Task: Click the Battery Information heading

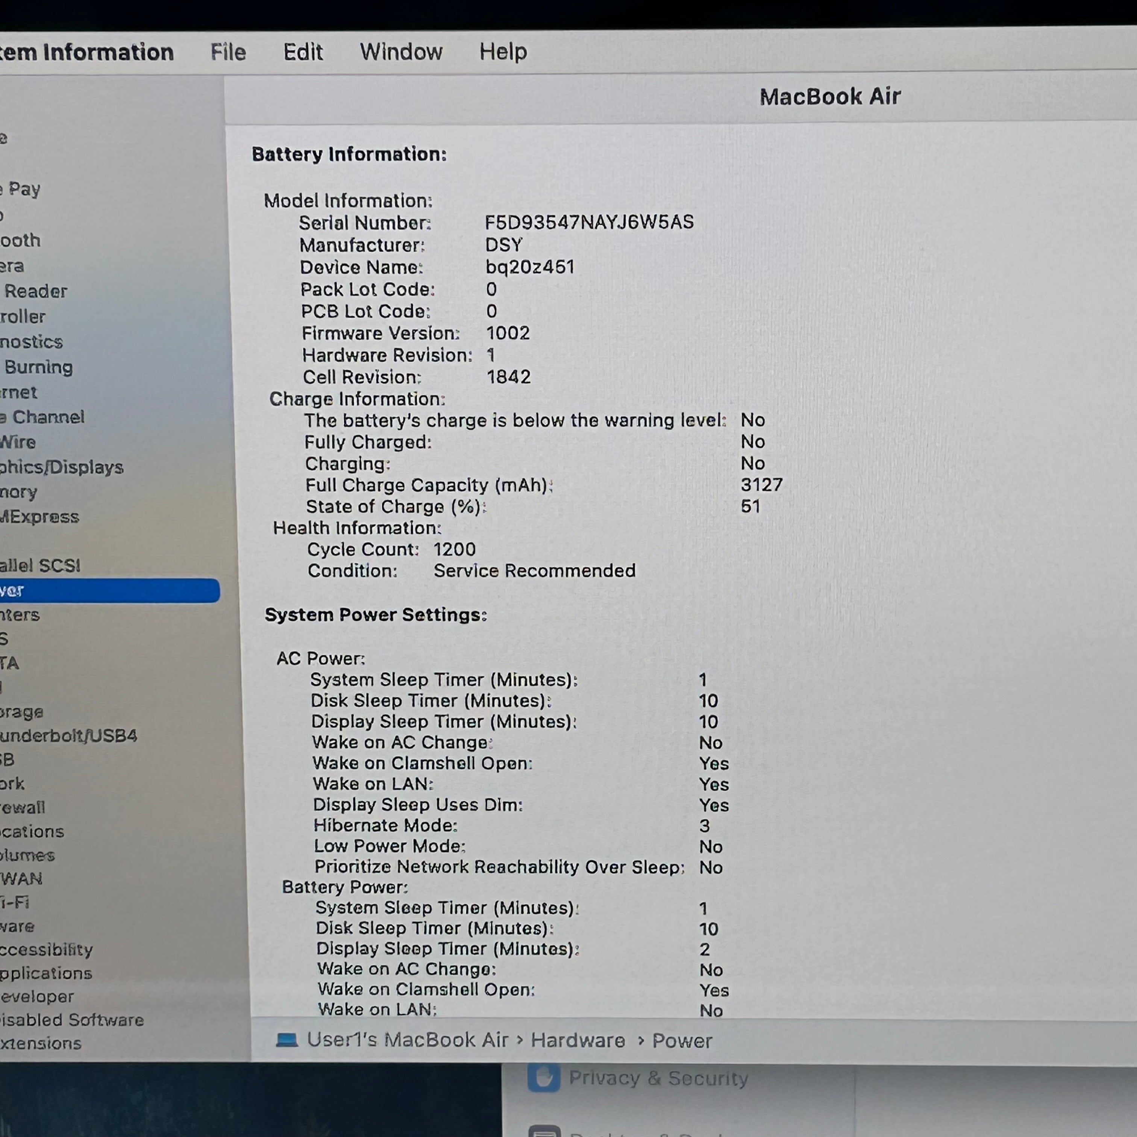Action: [x=349, y=154]
